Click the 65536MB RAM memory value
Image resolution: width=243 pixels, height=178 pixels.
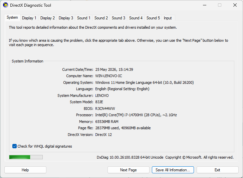(x=107, y=122)
